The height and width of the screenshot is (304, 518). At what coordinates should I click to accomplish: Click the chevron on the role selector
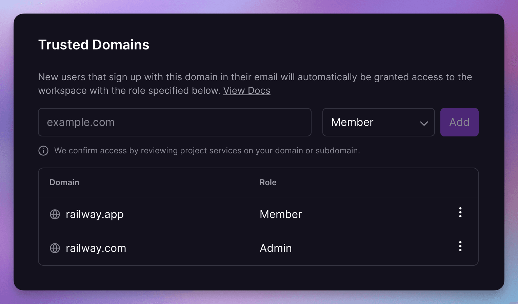pos(424,123)
